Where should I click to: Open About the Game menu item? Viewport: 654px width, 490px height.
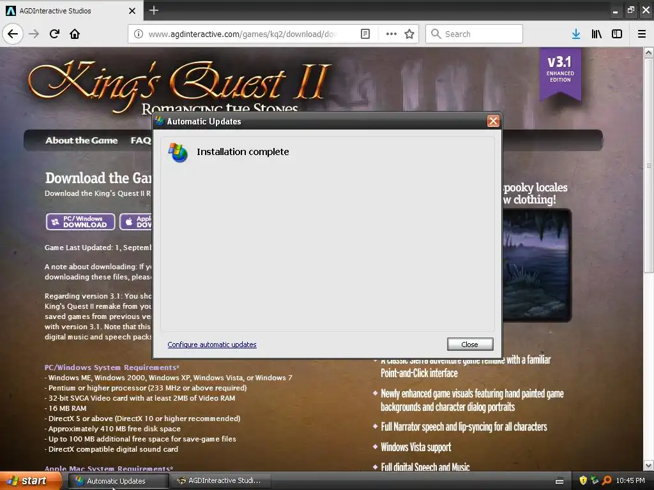click(x=81, y=140)
